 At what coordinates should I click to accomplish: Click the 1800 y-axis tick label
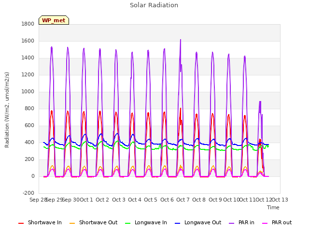[28, 24]
